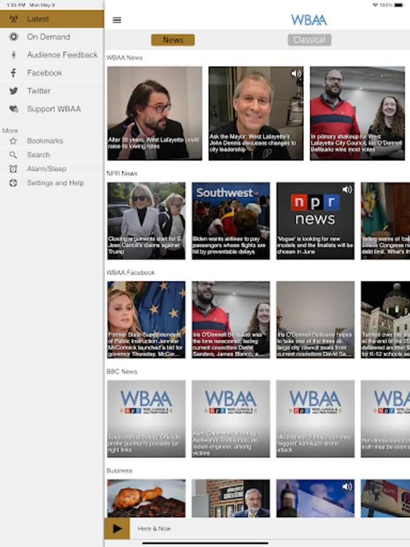Screen dimensions: 410x547
Task: Open fourth BBC News story card
Action: point(386,419)
